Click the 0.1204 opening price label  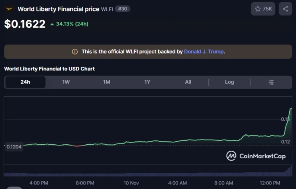click(x=14, y=147)
